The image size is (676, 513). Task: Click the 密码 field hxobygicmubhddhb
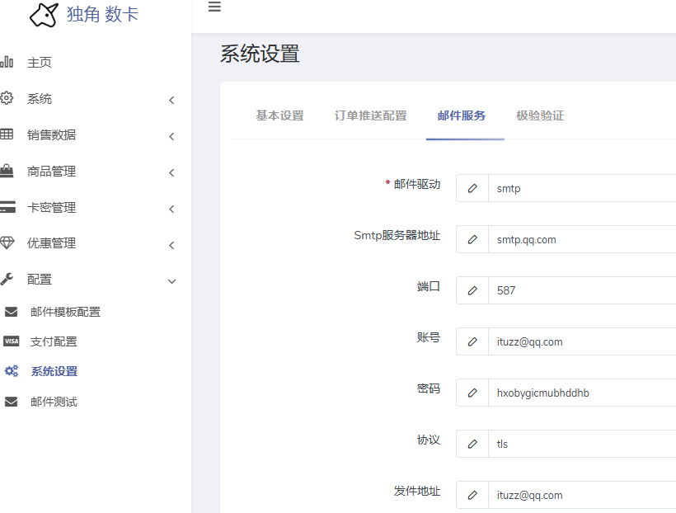point(582,393)
